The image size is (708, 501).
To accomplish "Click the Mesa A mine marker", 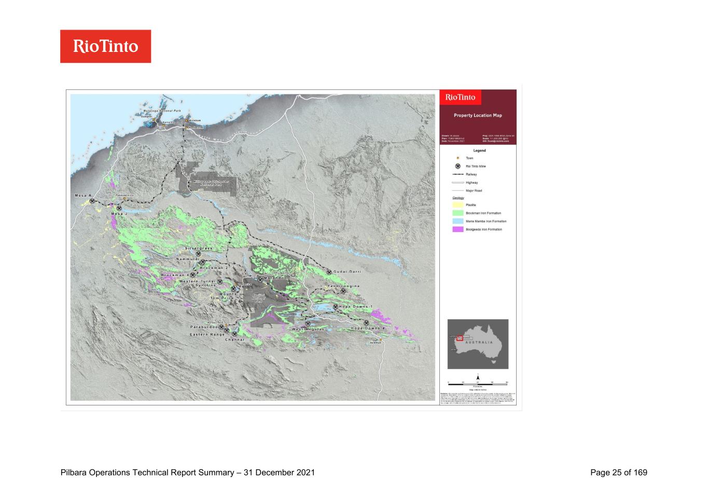I will tap(92, 201).
